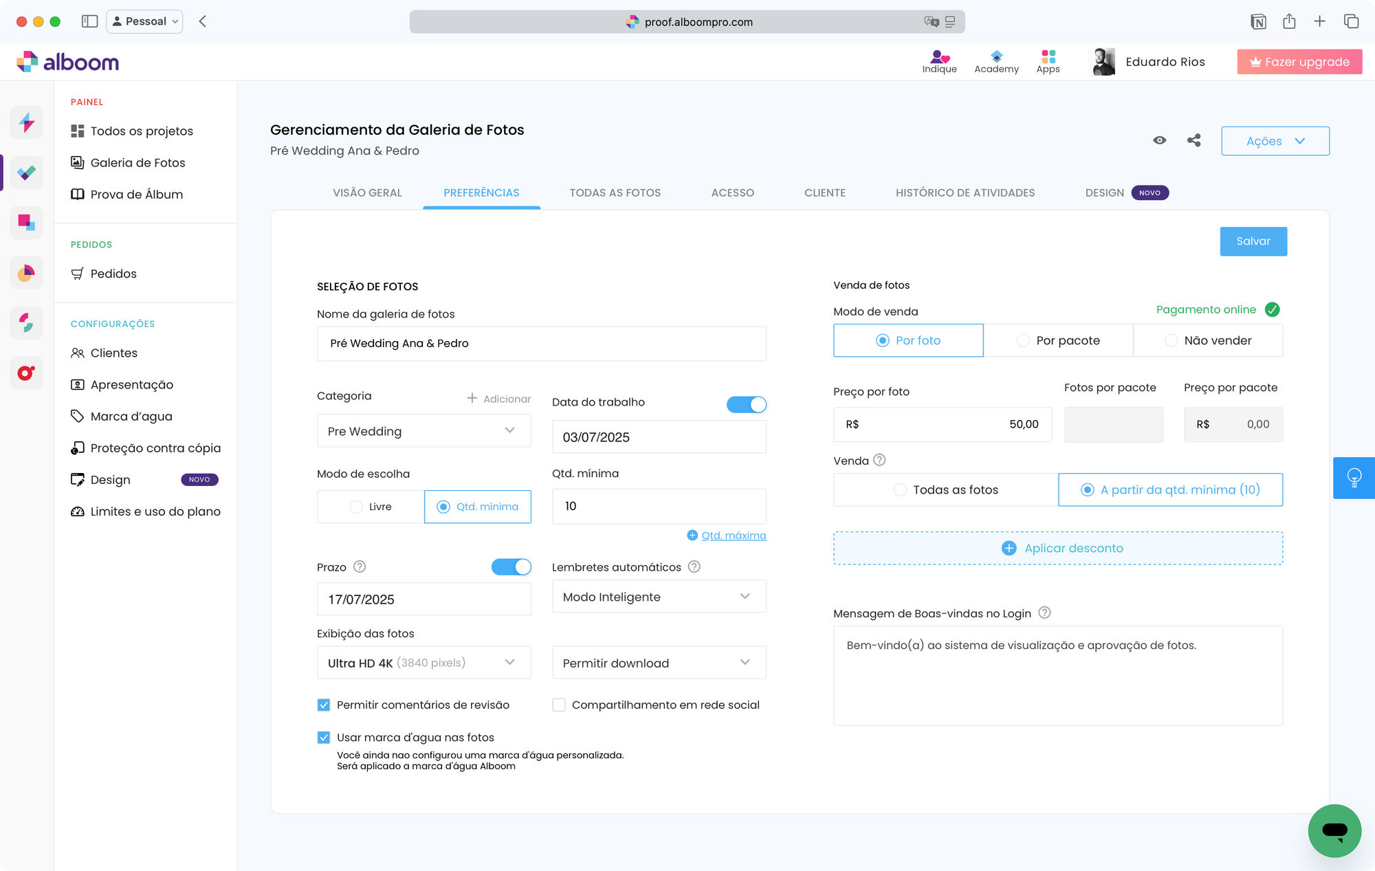
Task: Click the lightbulb tips side button
Action: pyautogui.click(x=1354, y=477)
